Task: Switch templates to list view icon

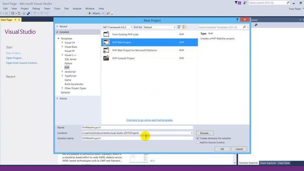Action: pos(184,27)
